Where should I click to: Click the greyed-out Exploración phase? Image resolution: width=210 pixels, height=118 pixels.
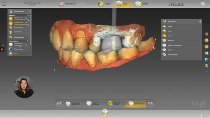pos(87,4)
